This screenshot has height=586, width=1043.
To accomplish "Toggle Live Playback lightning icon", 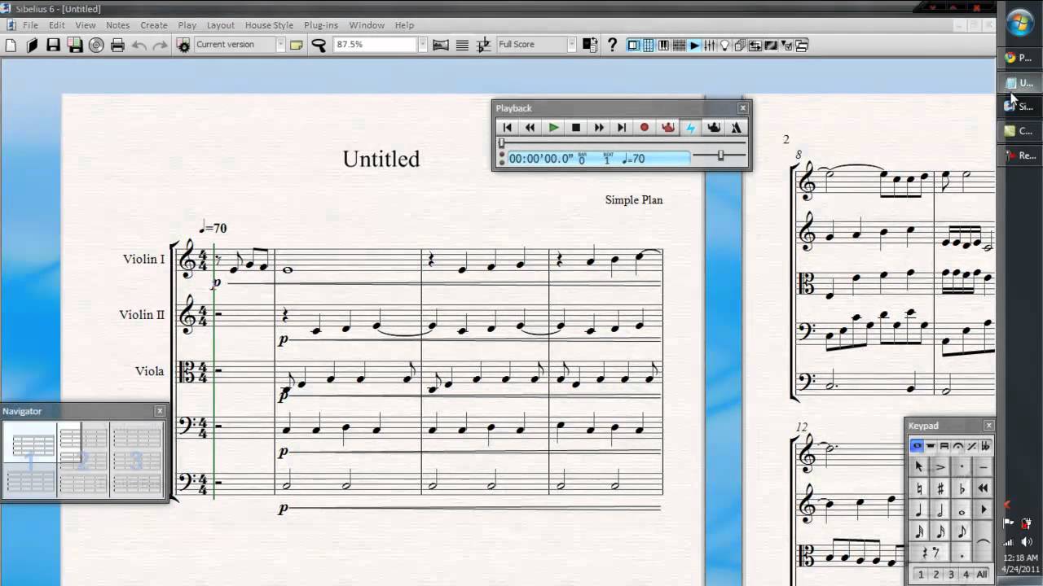I will [691, 128].
